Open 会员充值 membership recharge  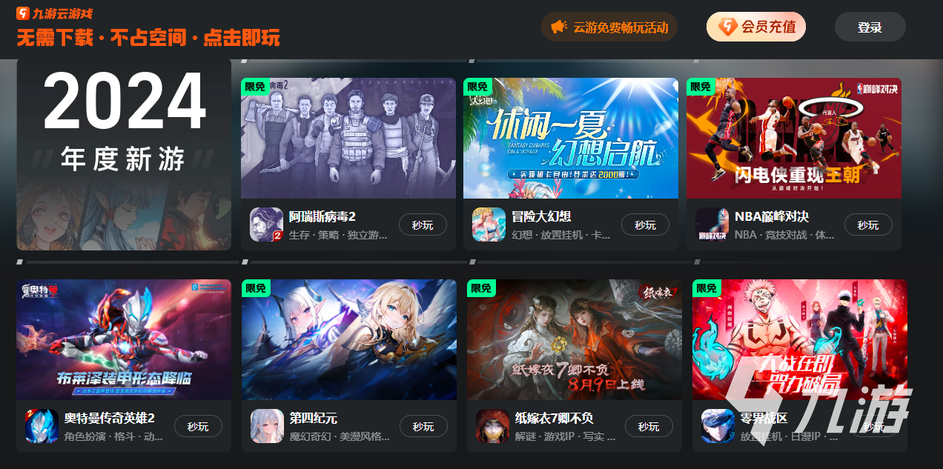click(755, 27)
